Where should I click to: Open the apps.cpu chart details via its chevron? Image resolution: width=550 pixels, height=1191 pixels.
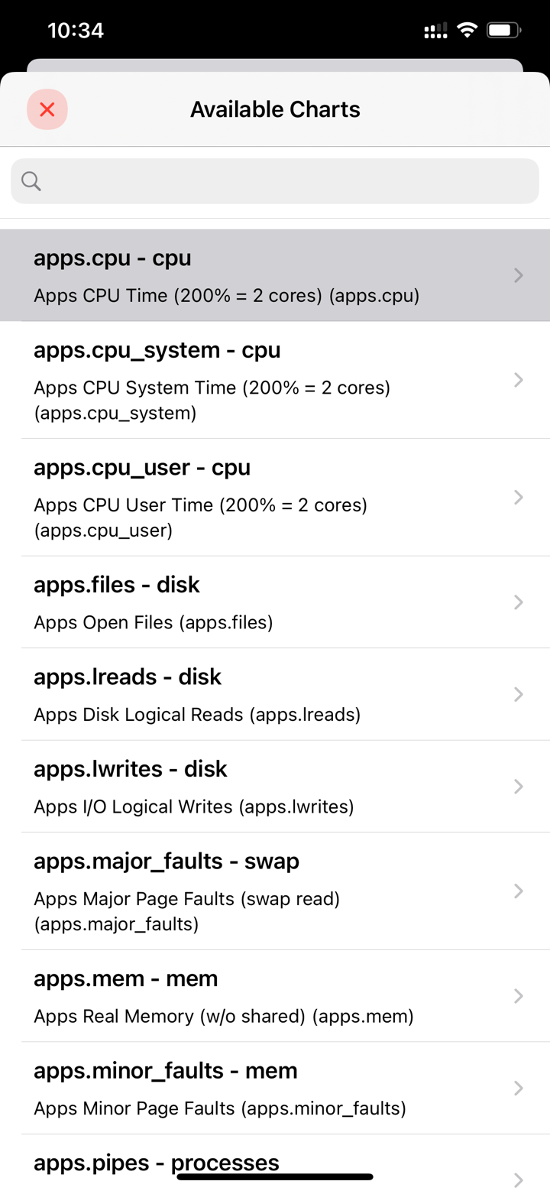pyautogui.click(x=519, y=275)
